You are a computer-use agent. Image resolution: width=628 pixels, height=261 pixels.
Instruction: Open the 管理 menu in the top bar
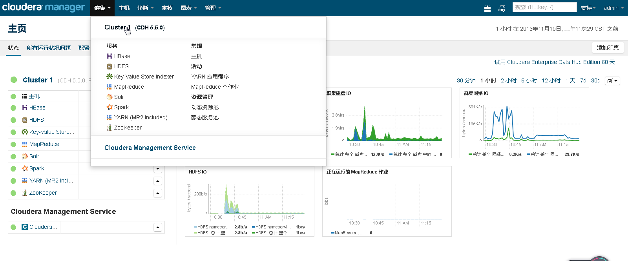tap(213, 8)
